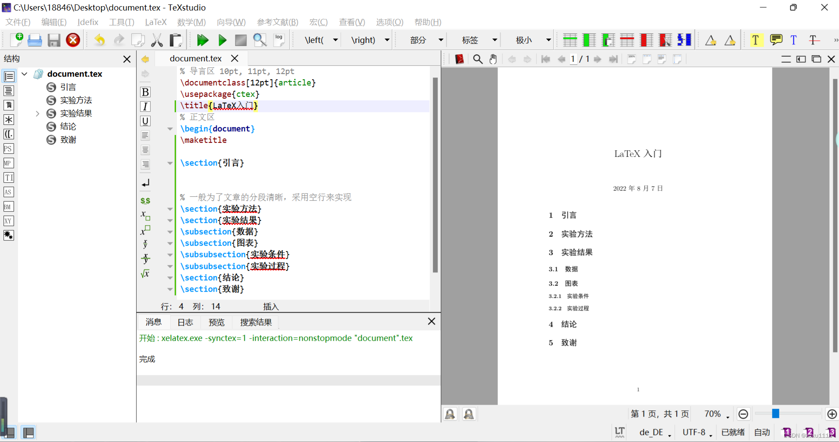Expand 实验结果 structure node
839x442 pixels.
38,113
